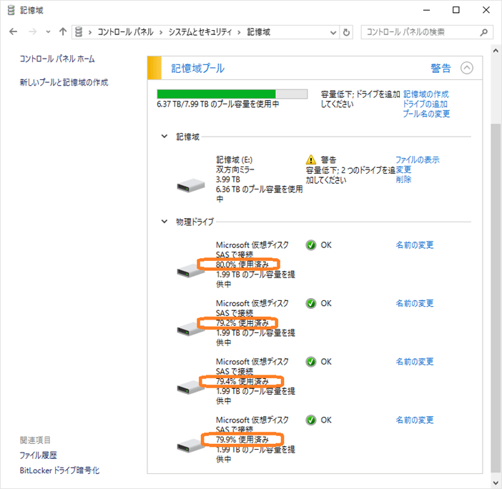502x489 pixels.
Task: Minimize the 記憶域 window
Action: pos(426,10)
